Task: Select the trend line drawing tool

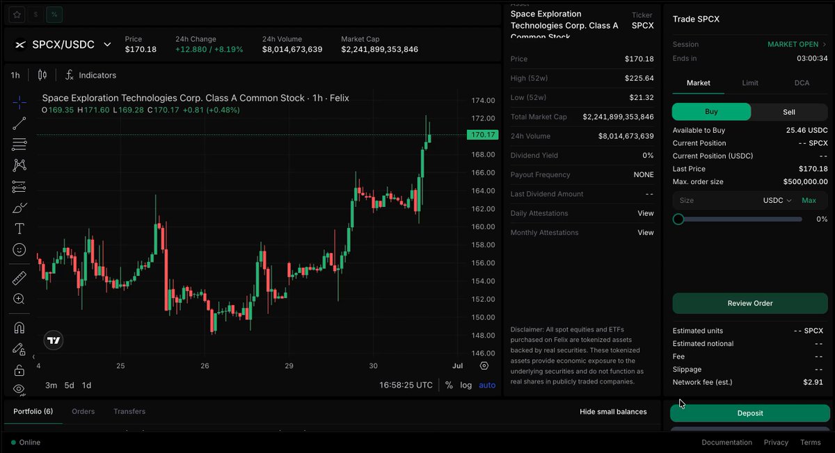Action: (19, 124)
